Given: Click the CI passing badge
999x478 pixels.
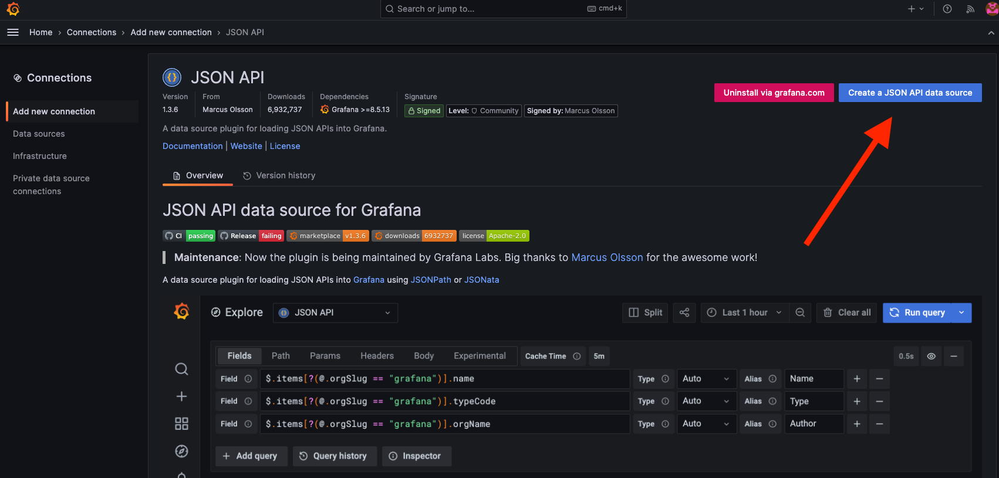Looking at the screenshot, I should tap(189, 236).
